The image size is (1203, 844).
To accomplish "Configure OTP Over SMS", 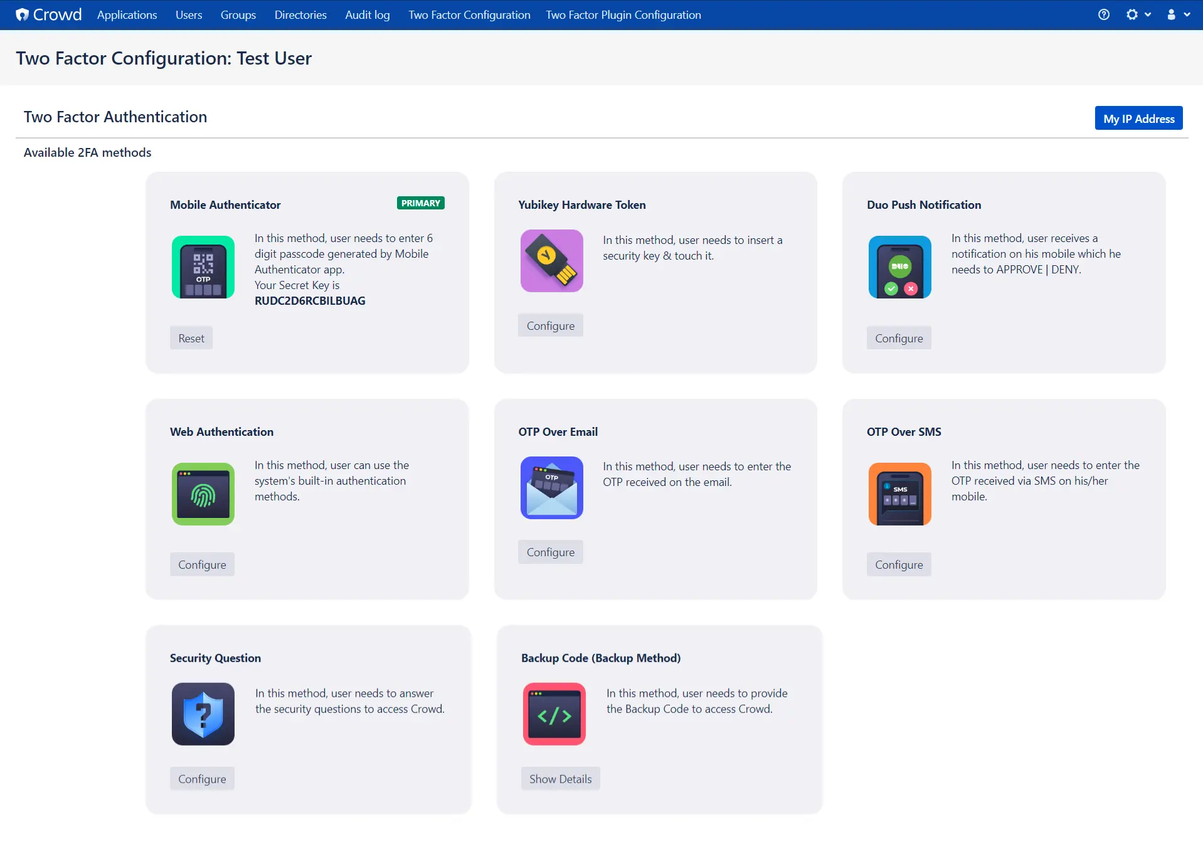I will point(899,564).
